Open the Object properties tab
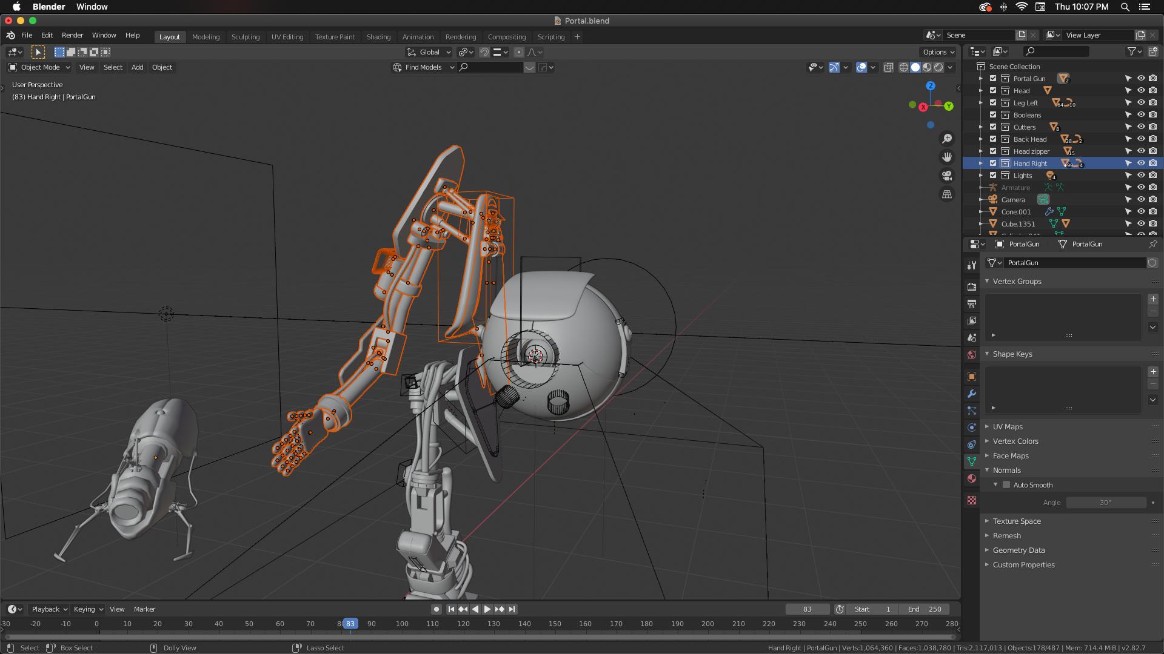1164x654 pixels. pyautogui.click(x=972, y=376)
